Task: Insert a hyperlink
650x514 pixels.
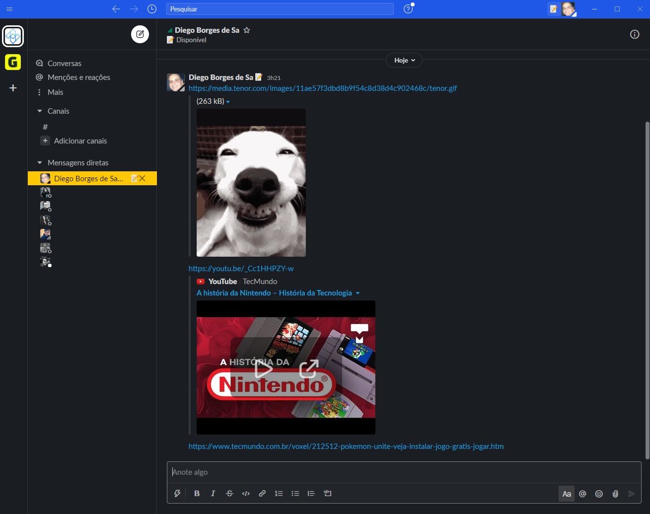Action: coord(262,494)
